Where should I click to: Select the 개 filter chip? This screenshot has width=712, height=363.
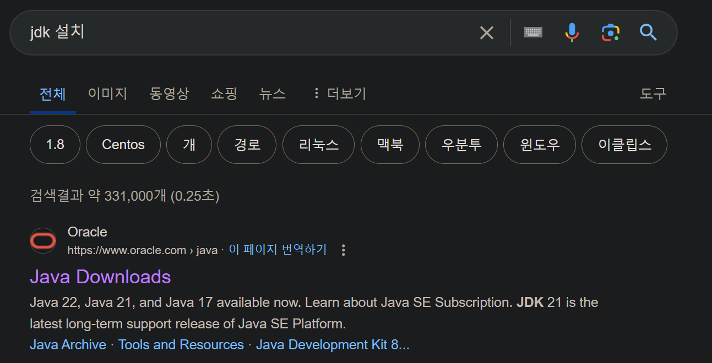point(189,145)
